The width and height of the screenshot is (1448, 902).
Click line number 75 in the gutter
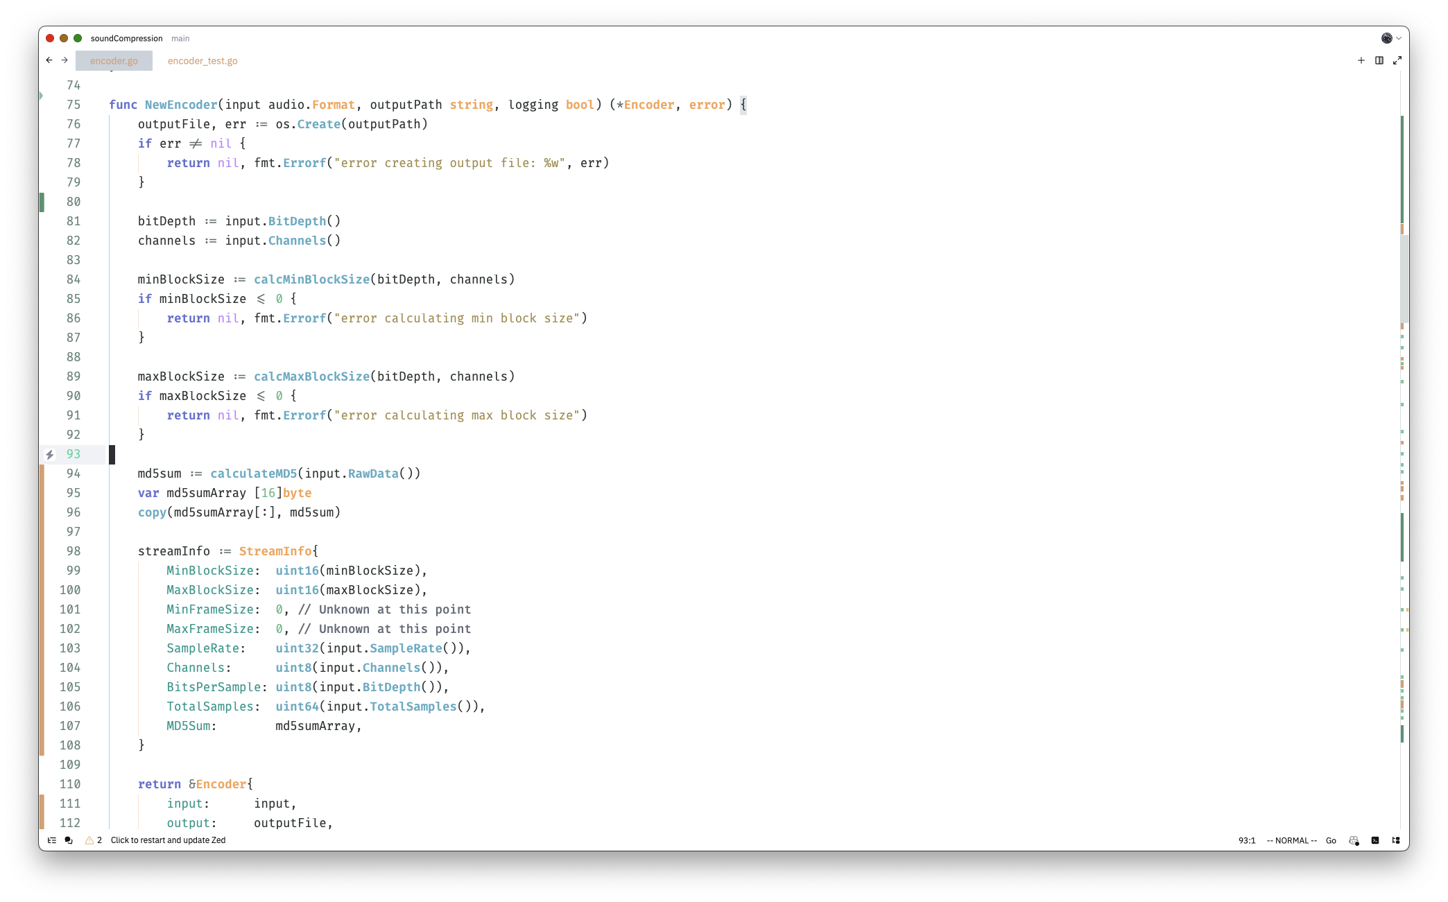74,105
